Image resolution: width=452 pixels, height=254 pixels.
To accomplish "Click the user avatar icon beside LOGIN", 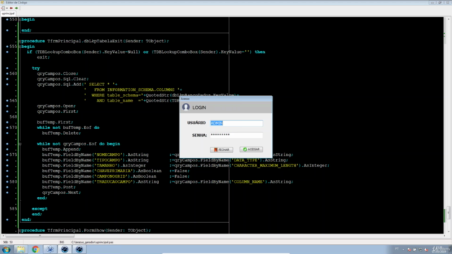I will (x=186, y=107).
